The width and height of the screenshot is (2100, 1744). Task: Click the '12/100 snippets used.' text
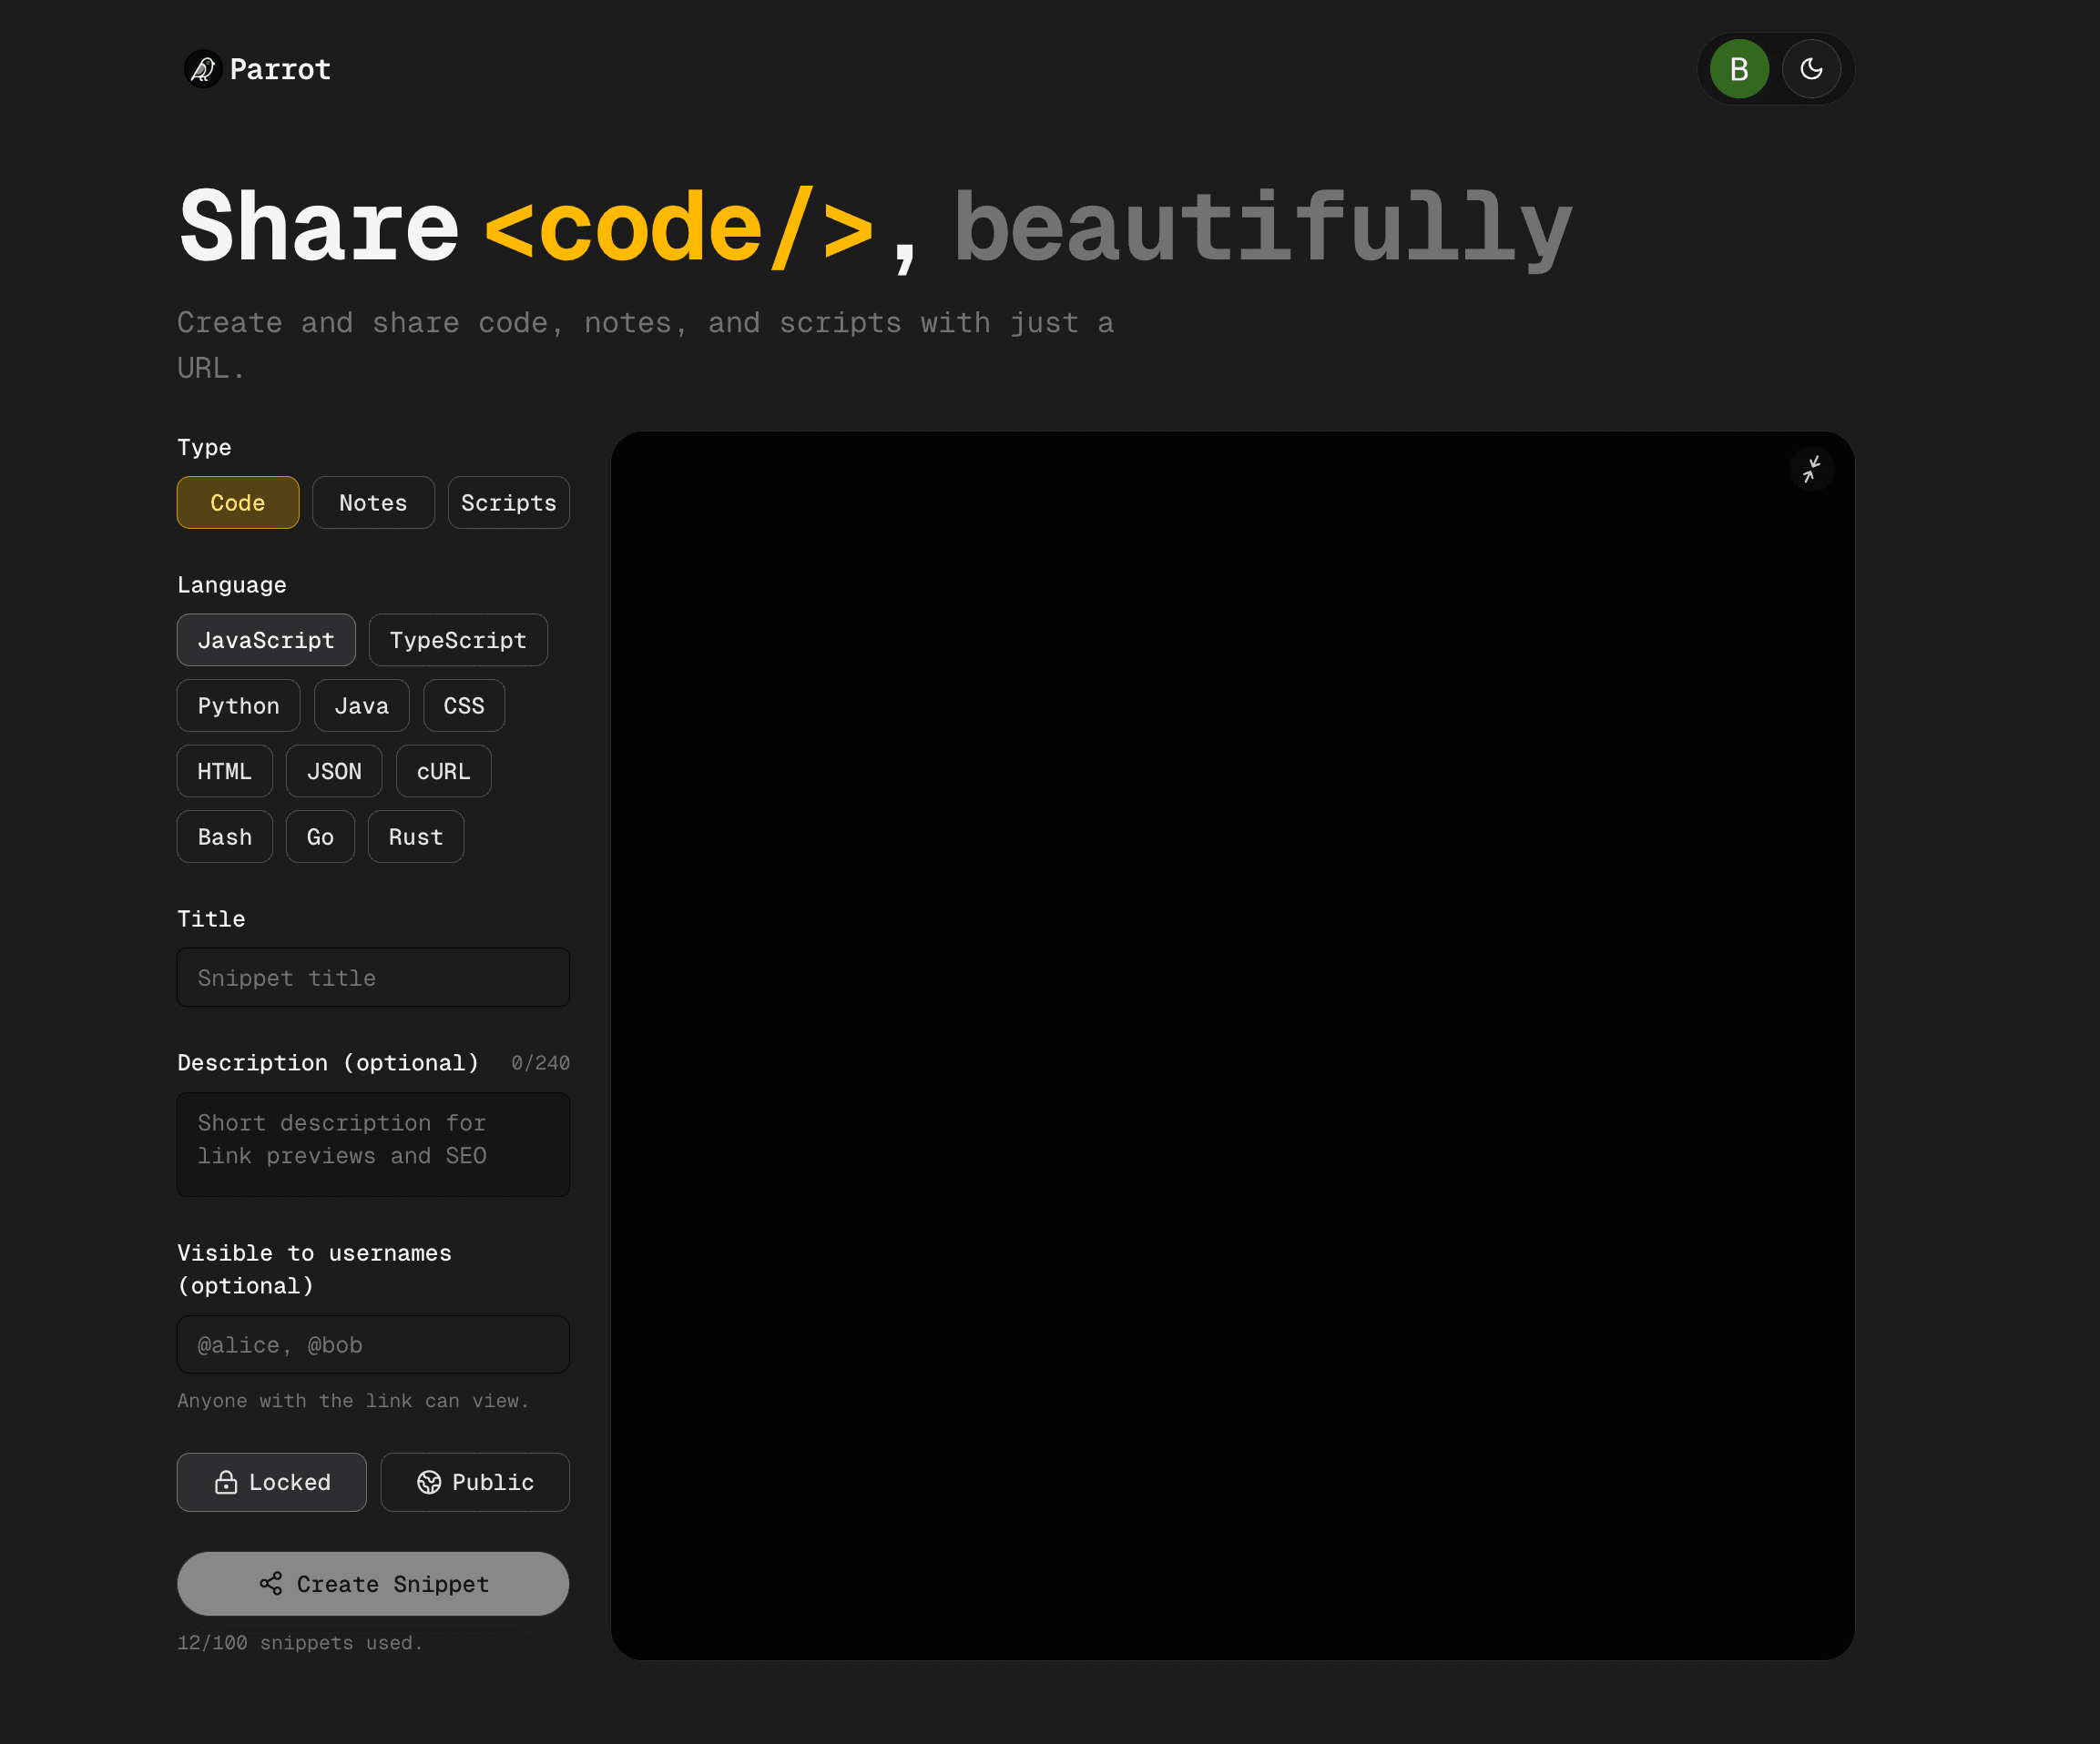coord(300,1642)
